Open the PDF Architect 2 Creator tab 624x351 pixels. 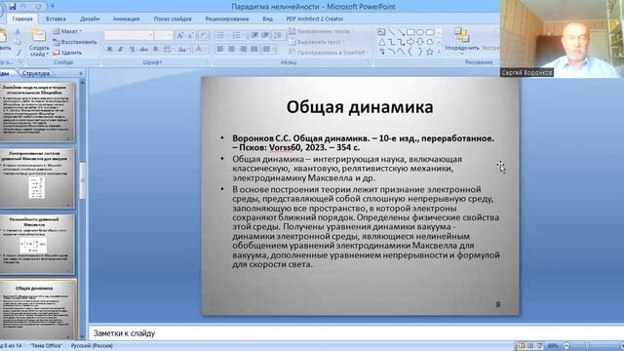point(315,19)
